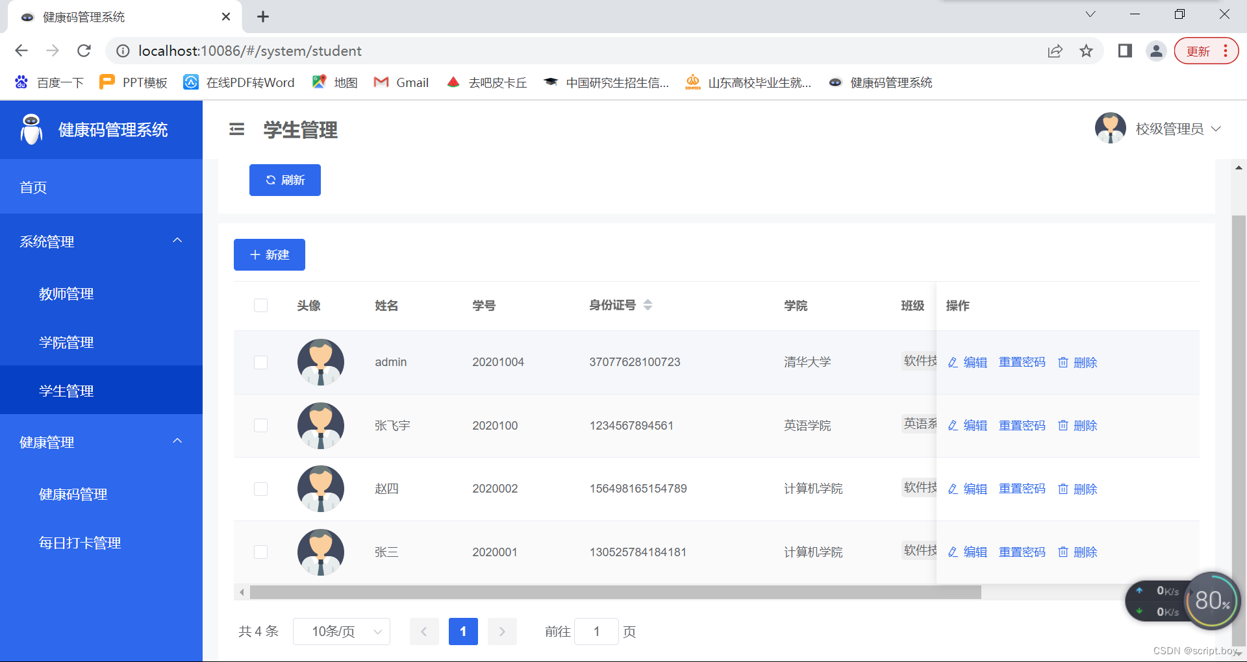The image size is (1247, 662).
Task: Click the browser back arrow
Action: pos(21,51)
